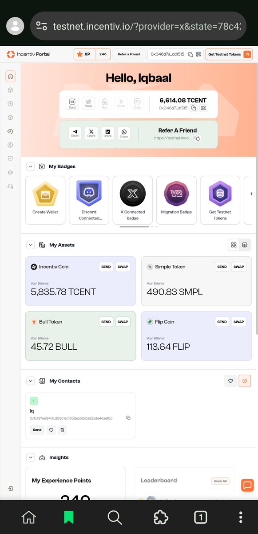This screenshot has height=534, width=258.
Task: Click the Send icon in the balance card
Action: [x=72, y=104]
